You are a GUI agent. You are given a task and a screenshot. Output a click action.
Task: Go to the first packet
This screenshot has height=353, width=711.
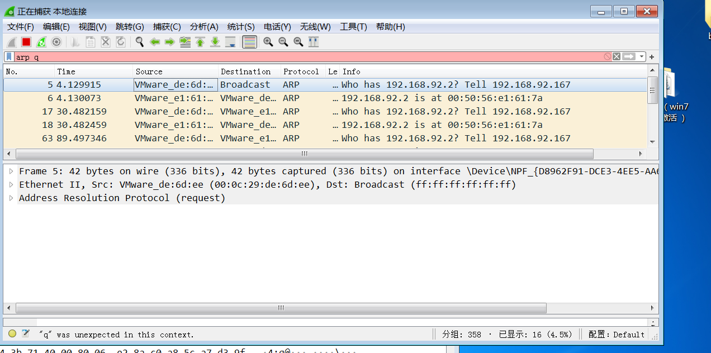click(x=200, y=42)
